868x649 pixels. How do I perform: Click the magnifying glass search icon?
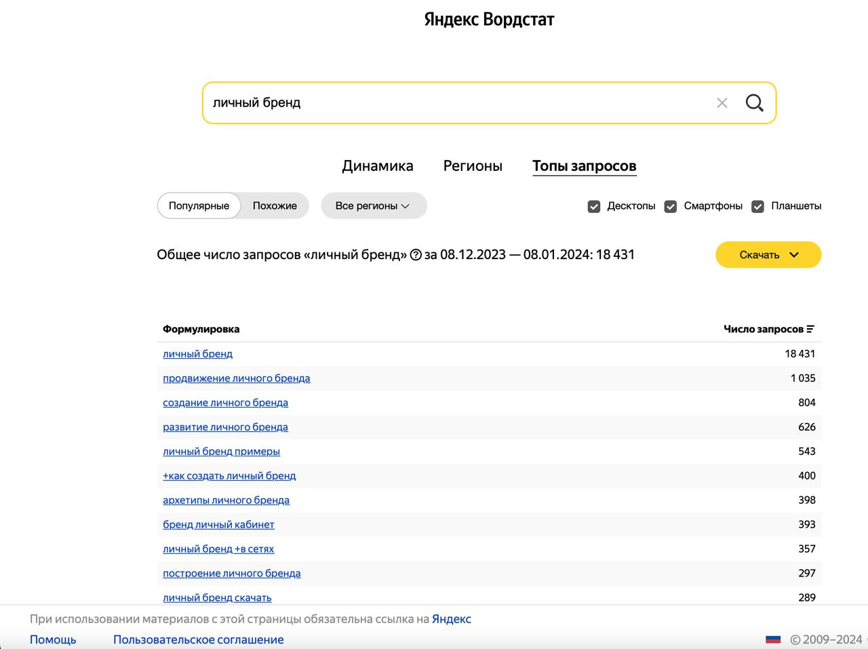point(754,103)
